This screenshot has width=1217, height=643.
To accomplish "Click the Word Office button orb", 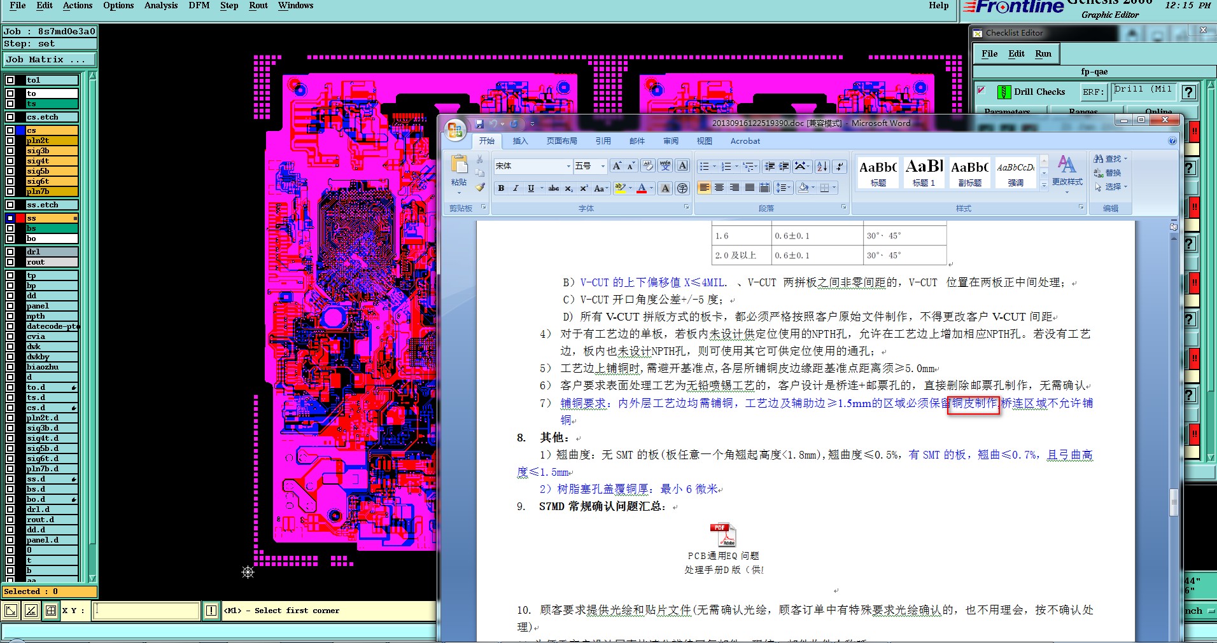I will pos(455,130).
